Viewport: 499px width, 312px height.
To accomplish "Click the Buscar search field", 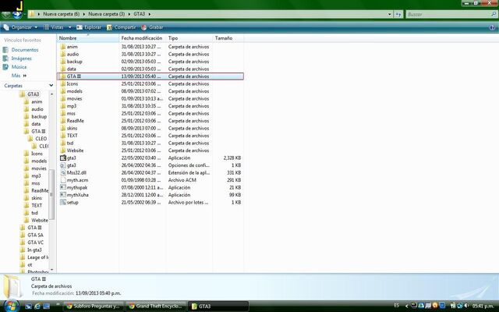I will [x=451, y=14].
